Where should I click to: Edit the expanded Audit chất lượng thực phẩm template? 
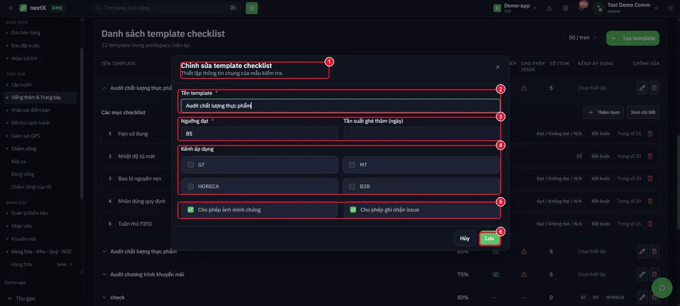coord(642,88)
